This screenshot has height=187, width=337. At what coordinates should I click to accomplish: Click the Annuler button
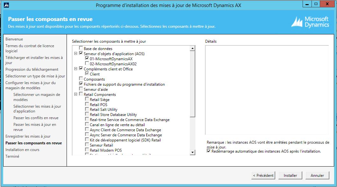[317, 176]
